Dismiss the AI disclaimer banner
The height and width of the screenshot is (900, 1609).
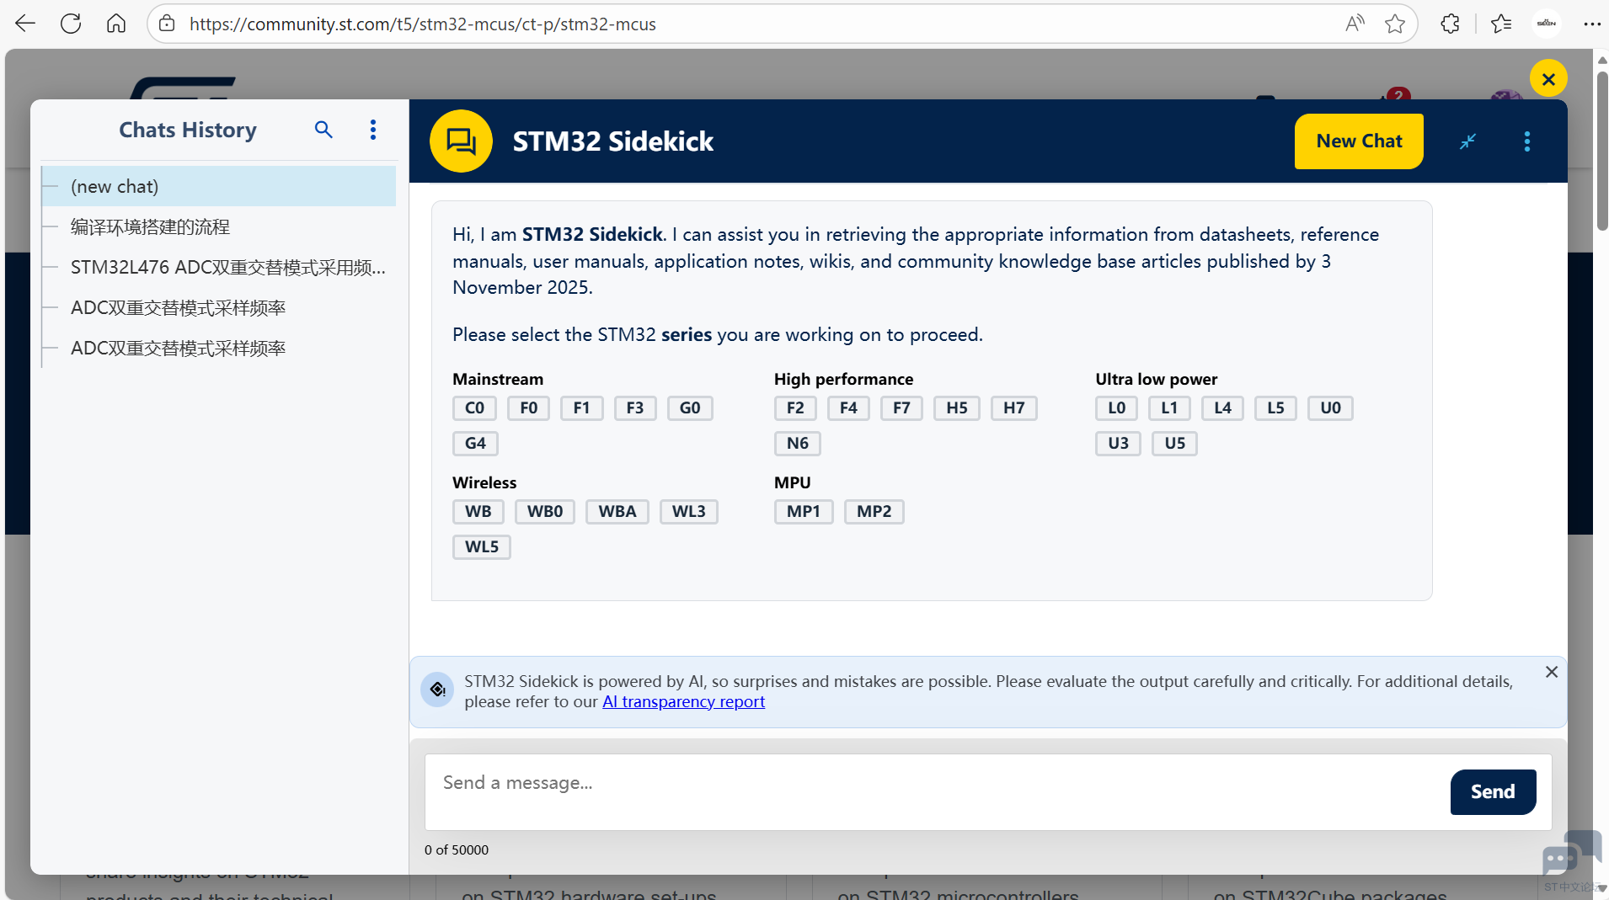[x=1551, y=672]
